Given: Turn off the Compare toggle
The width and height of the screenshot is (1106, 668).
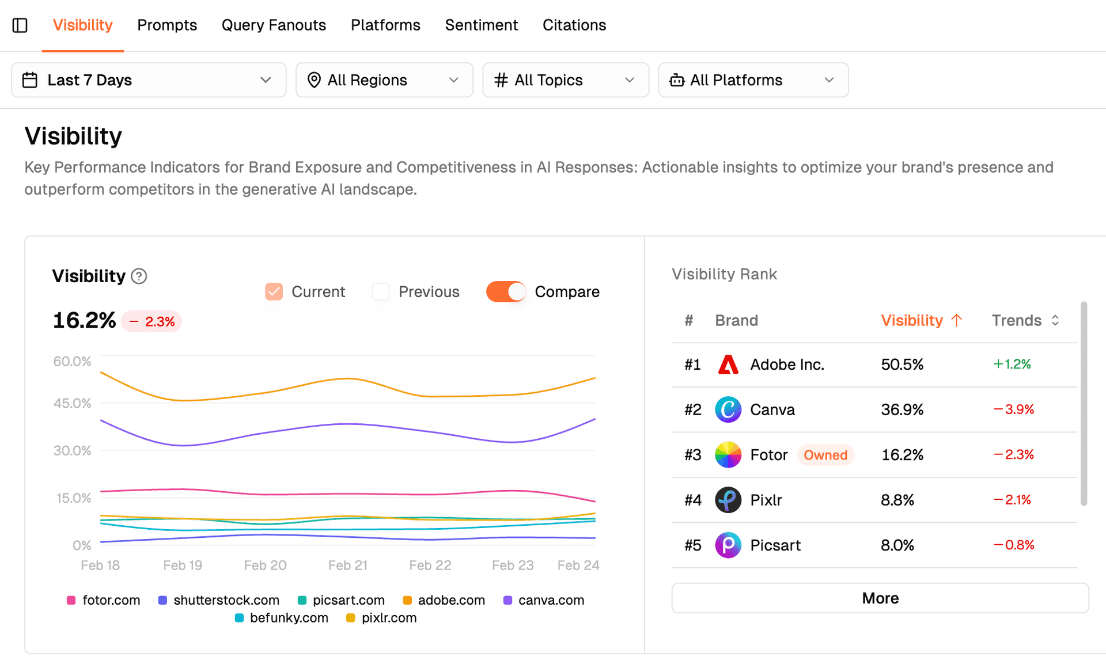Looking at the screenshot, I should click(x=506, y=292).
